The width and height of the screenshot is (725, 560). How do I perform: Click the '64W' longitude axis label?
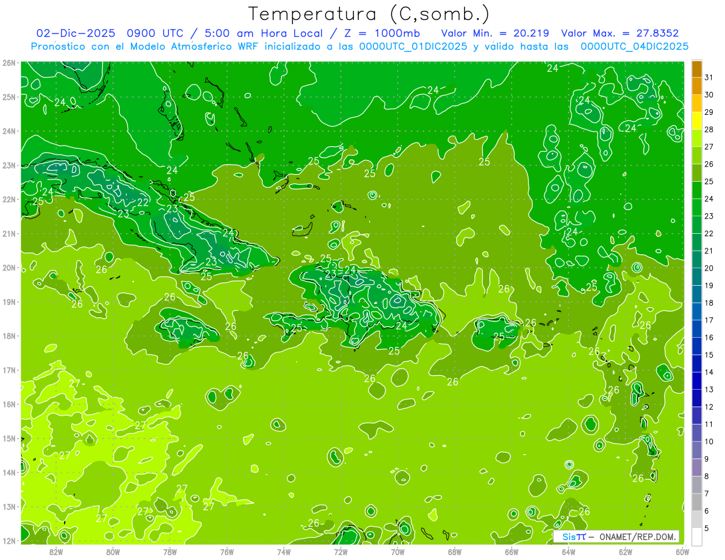pyautogui.click(x=569, y=552)
